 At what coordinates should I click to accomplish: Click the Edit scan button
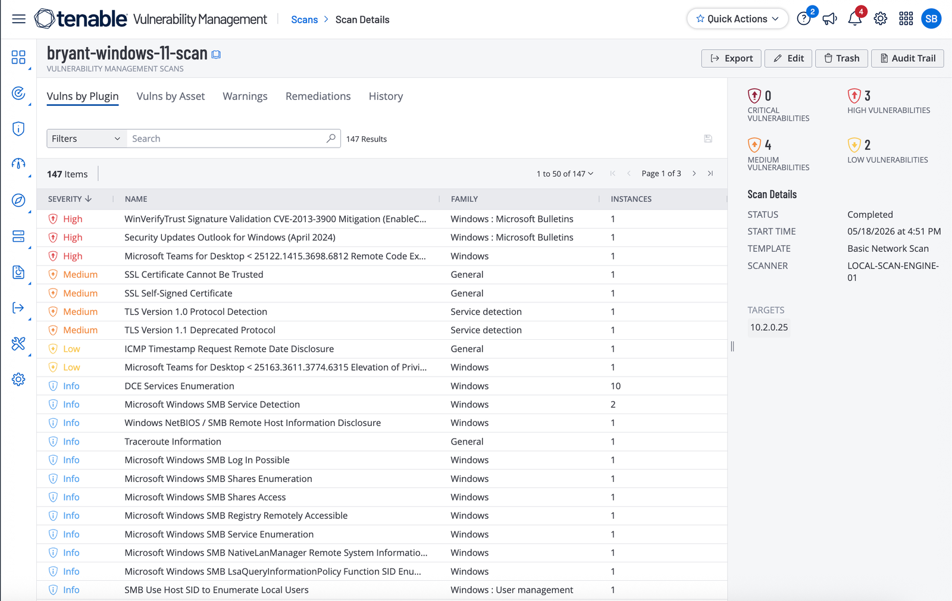[x=788, y=58]
